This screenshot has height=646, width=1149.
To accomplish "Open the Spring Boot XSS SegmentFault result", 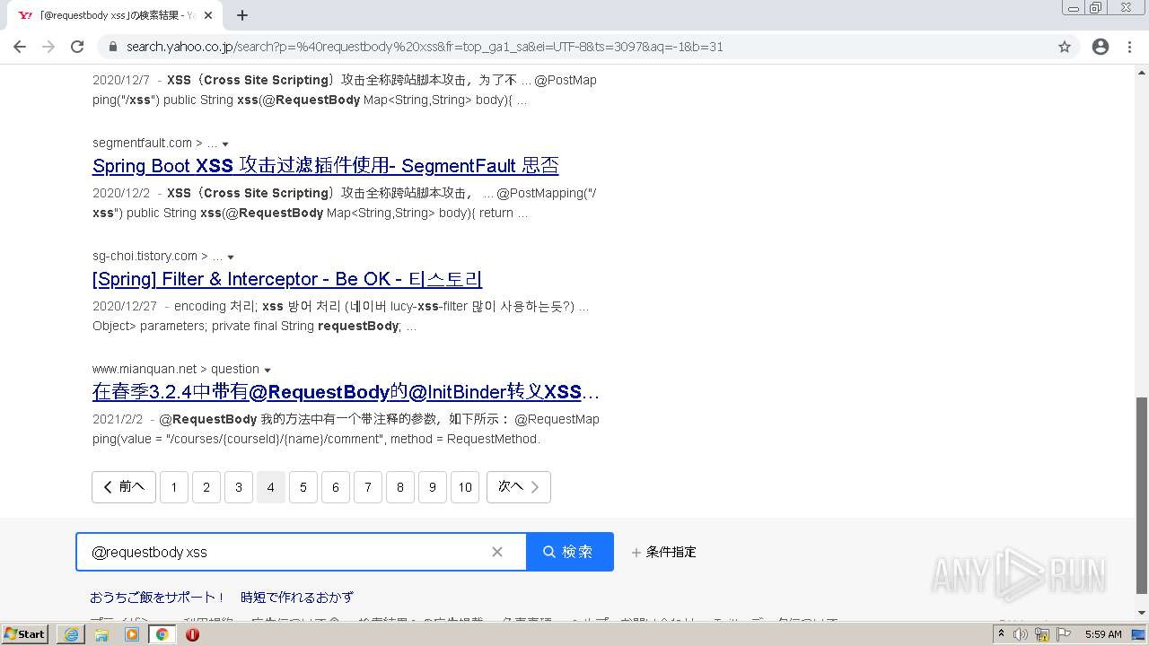I will click(326, 166).
